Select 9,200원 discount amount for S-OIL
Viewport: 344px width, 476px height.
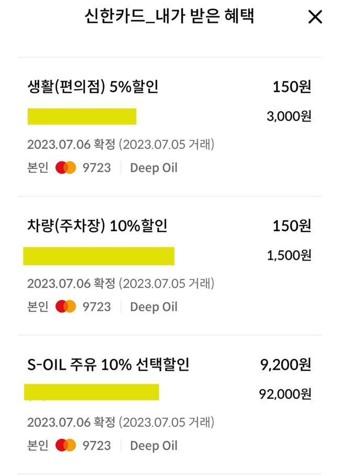285,365
